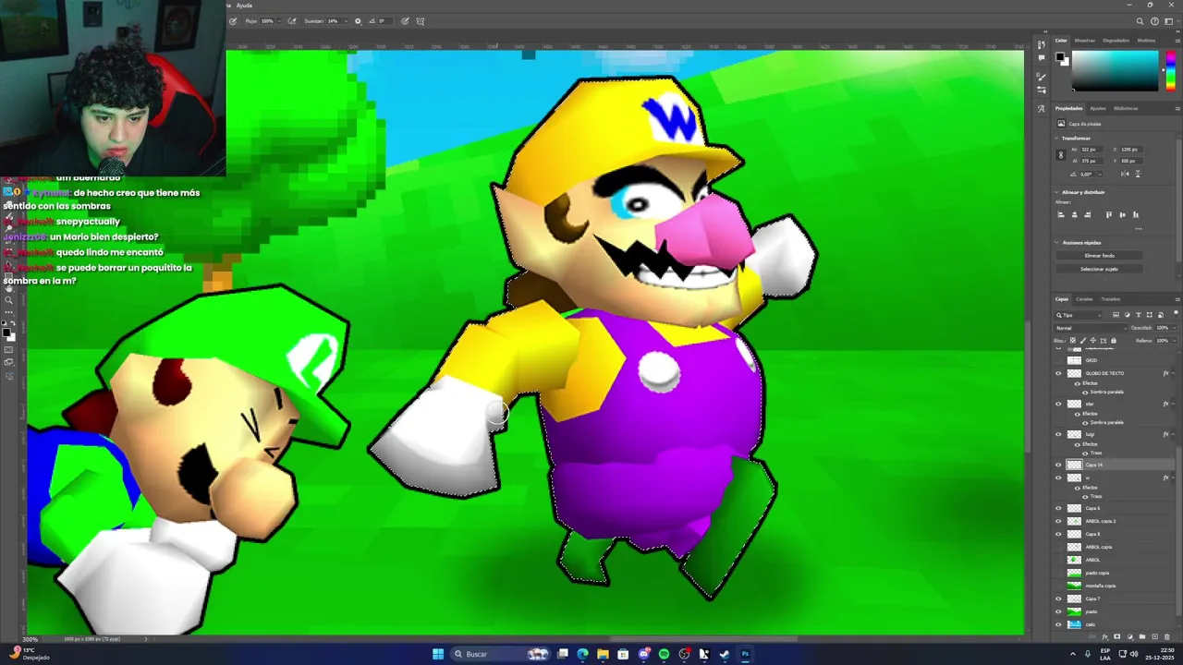Click the pressure-for-size icon in options bar

click(x=405, y=20)
